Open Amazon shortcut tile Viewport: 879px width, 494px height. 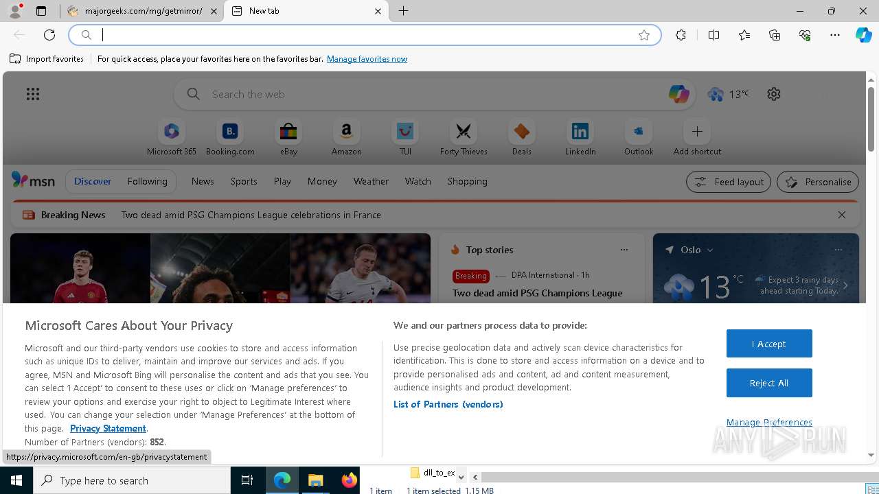[346, 138]
